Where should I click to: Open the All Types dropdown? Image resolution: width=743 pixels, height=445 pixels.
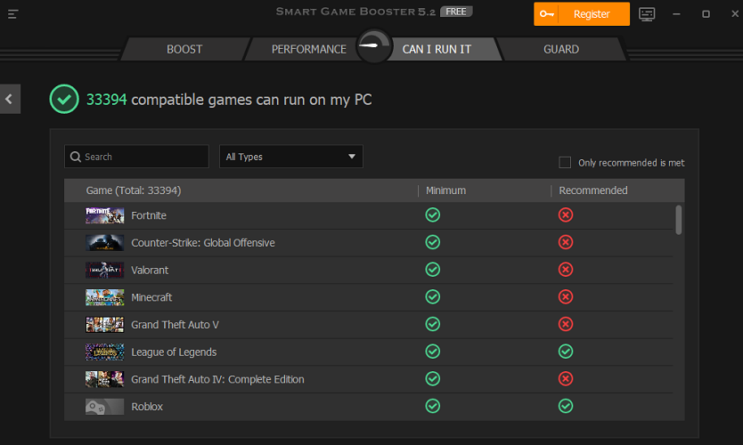click(291, 157)
